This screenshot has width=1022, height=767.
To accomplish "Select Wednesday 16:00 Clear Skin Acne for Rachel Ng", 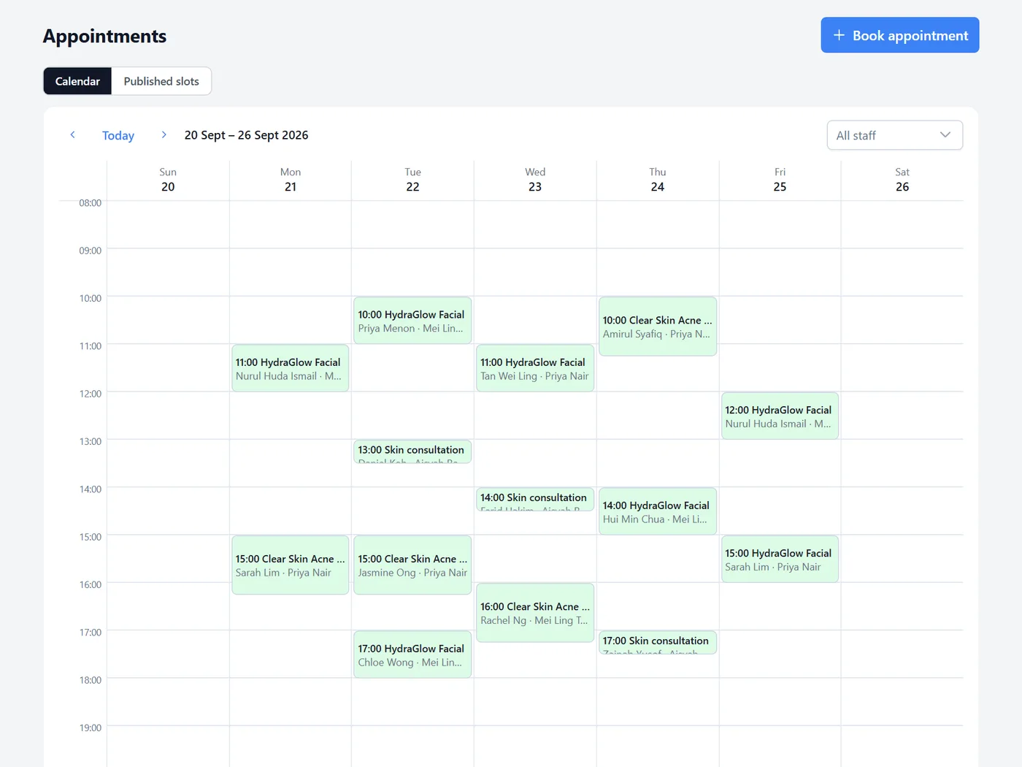I will (x=535, y=613).
